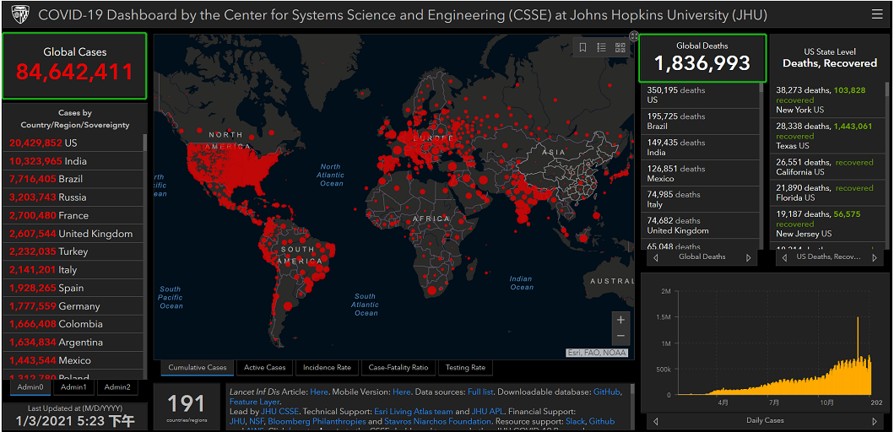The image size is (894, 432).
Task: Switch to the Cumulative Cases tab
Action: point(198,368)
